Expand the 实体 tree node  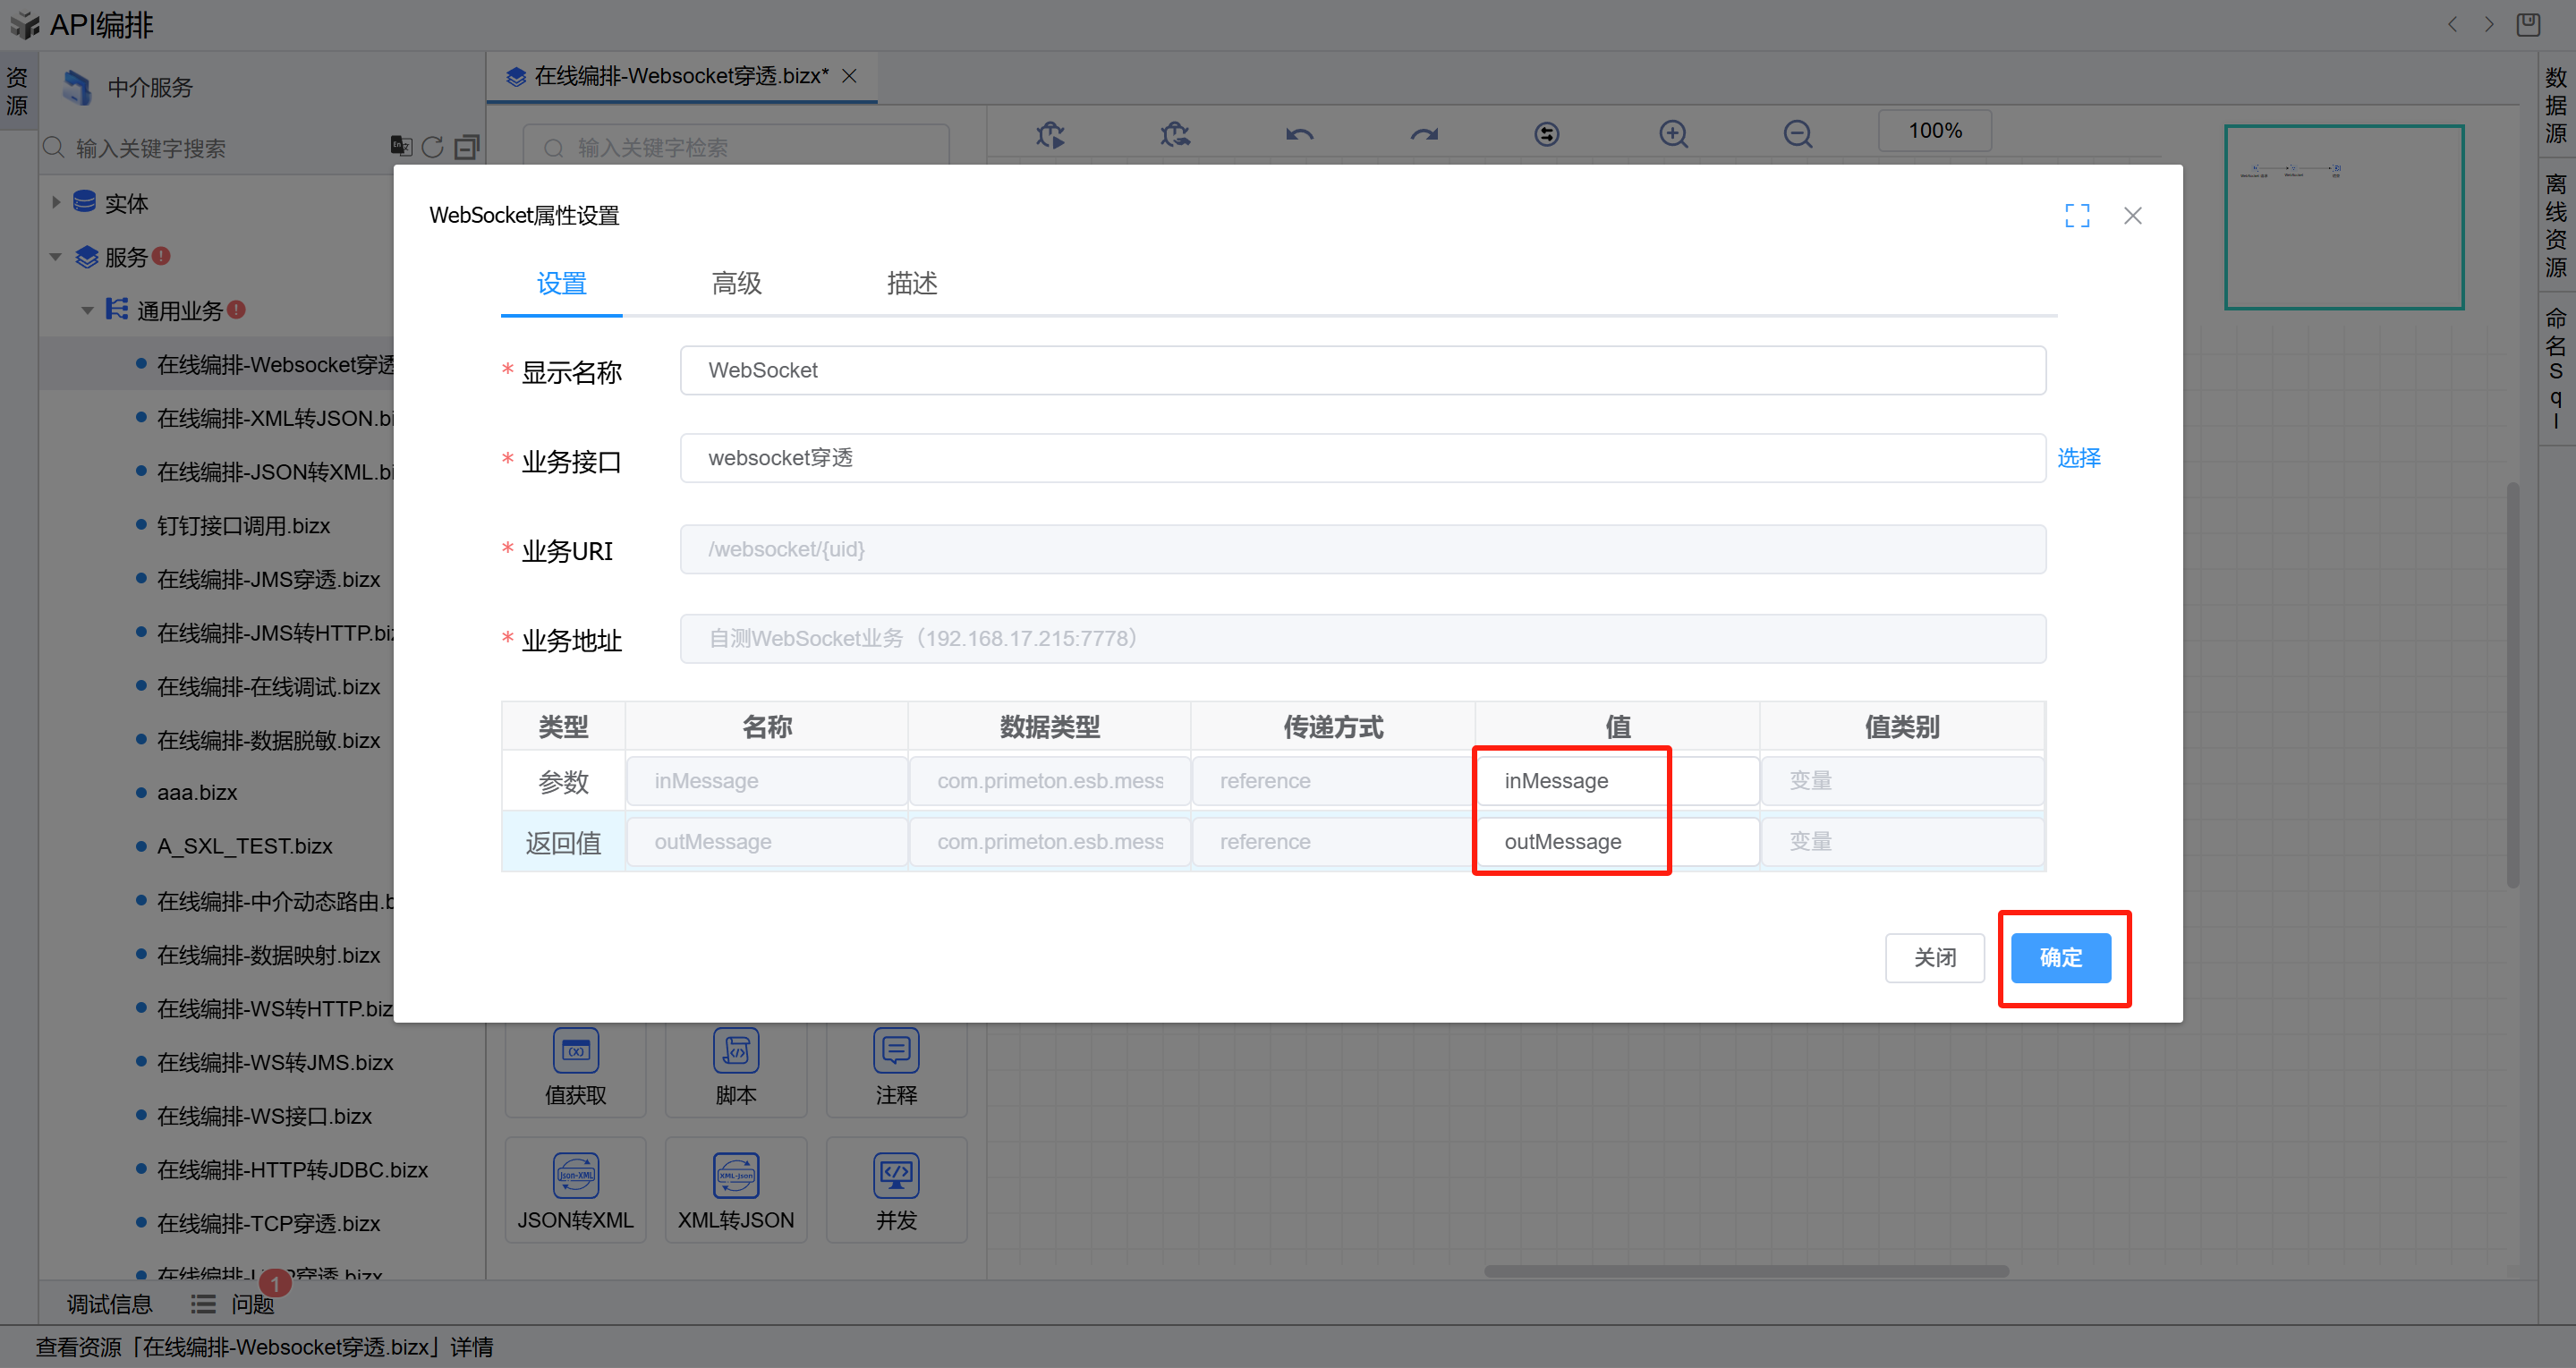tap(56, 203)
